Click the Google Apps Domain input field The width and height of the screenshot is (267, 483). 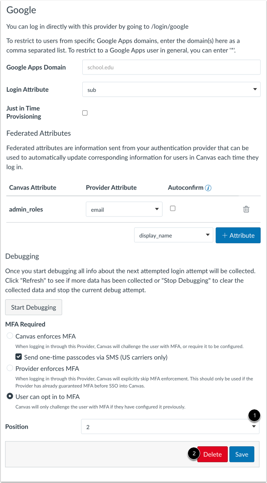(x=171, y=67)
